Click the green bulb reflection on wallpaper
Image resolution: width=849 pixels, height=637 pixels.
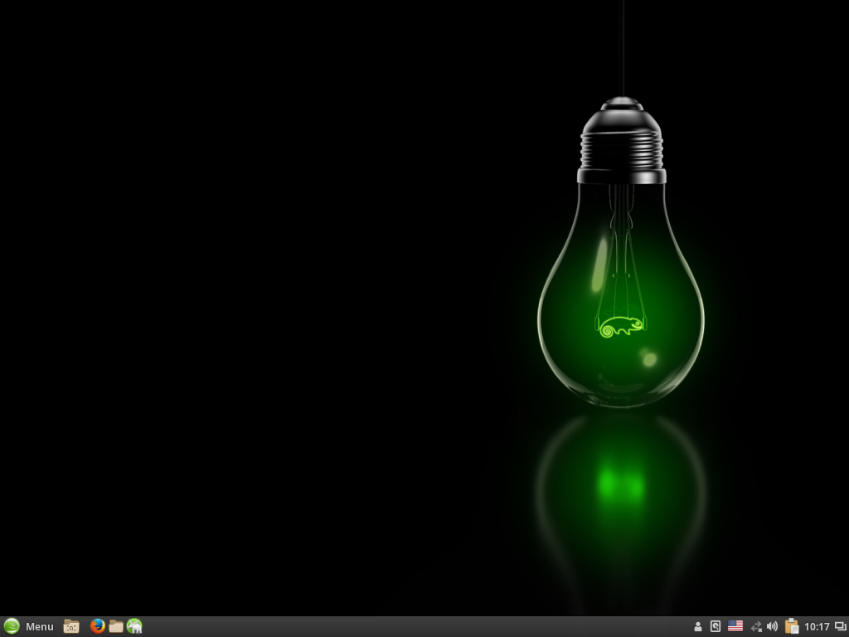coord(620,485)
